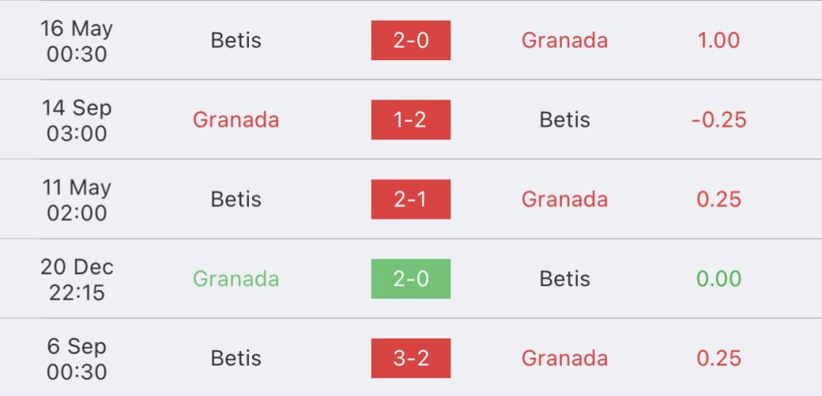Open the 3-2 score badge

[x=410, y=358]
